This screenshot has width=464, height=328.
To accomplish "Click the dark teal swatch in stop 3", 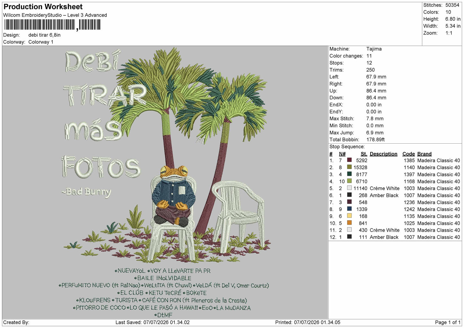I will (x=349, y=174).
